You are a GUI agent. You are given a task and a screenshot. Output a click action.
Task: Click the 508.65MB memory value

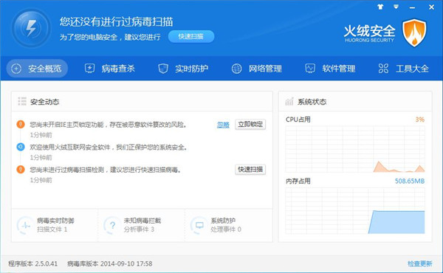point(410,181)
